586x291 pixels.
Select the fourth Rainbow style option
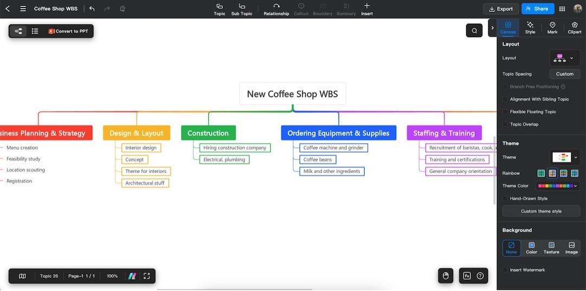tap(575, 173)
